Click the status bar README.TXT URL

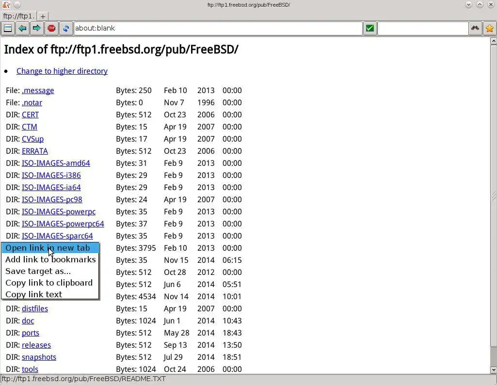[84, 379]
